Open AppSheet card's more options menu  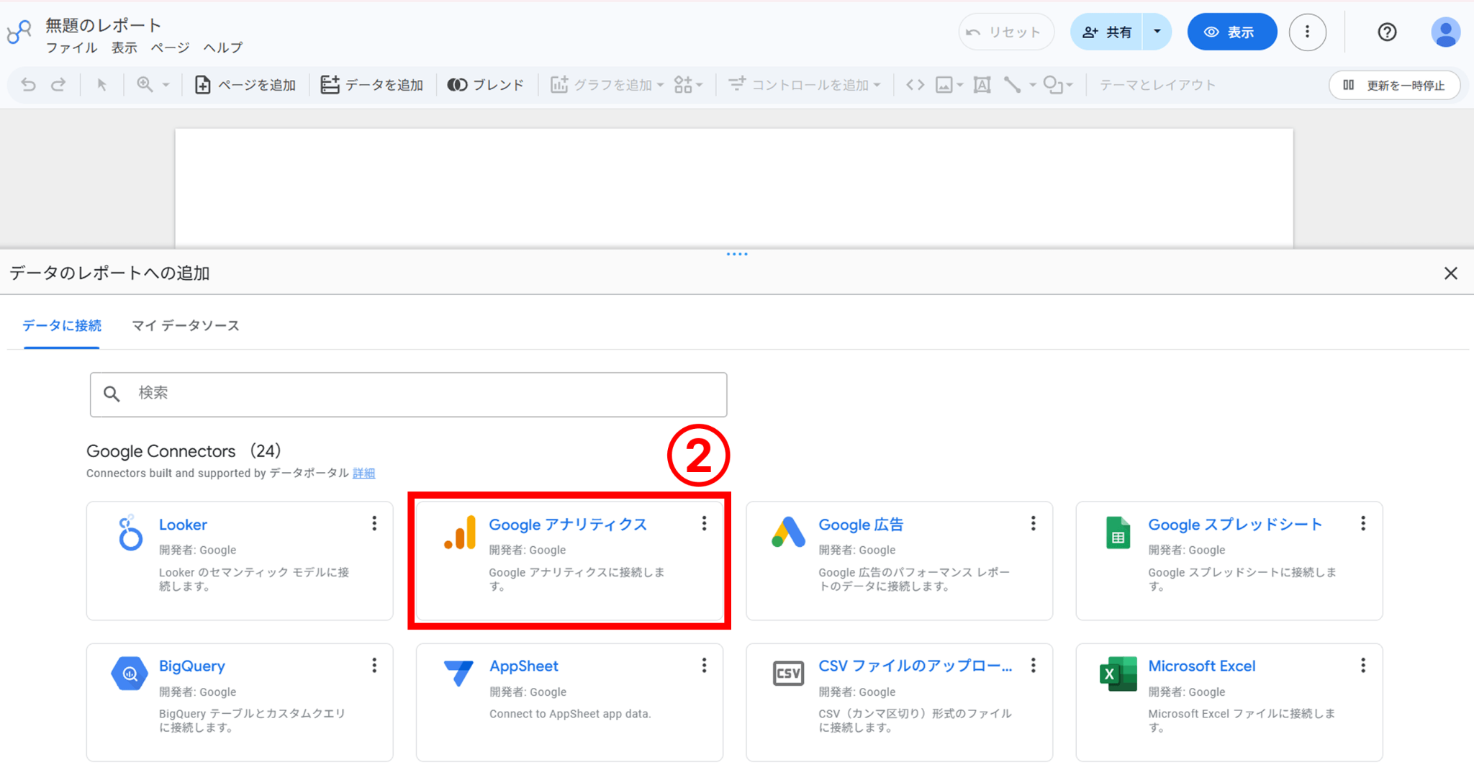click(704, 666)
